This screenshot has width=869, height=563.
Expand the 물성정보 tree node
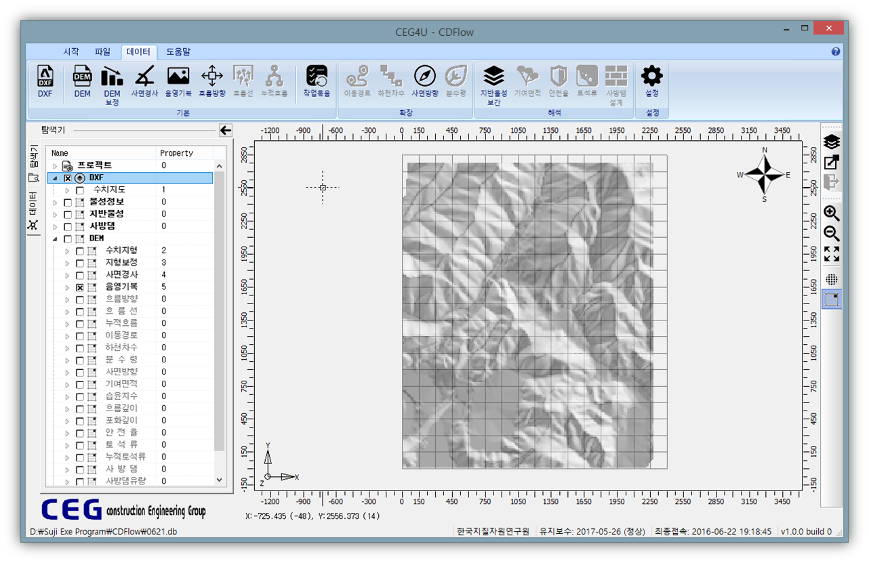pyautogui.click(x=55, y=203)
